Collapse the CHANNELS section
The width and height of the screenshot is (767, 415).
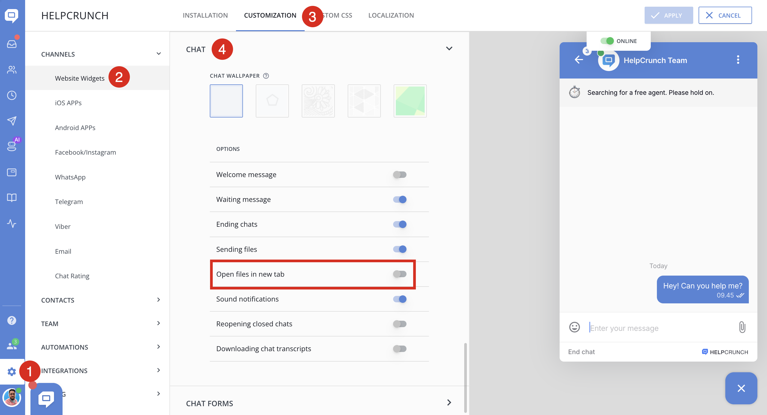[158, 54]
